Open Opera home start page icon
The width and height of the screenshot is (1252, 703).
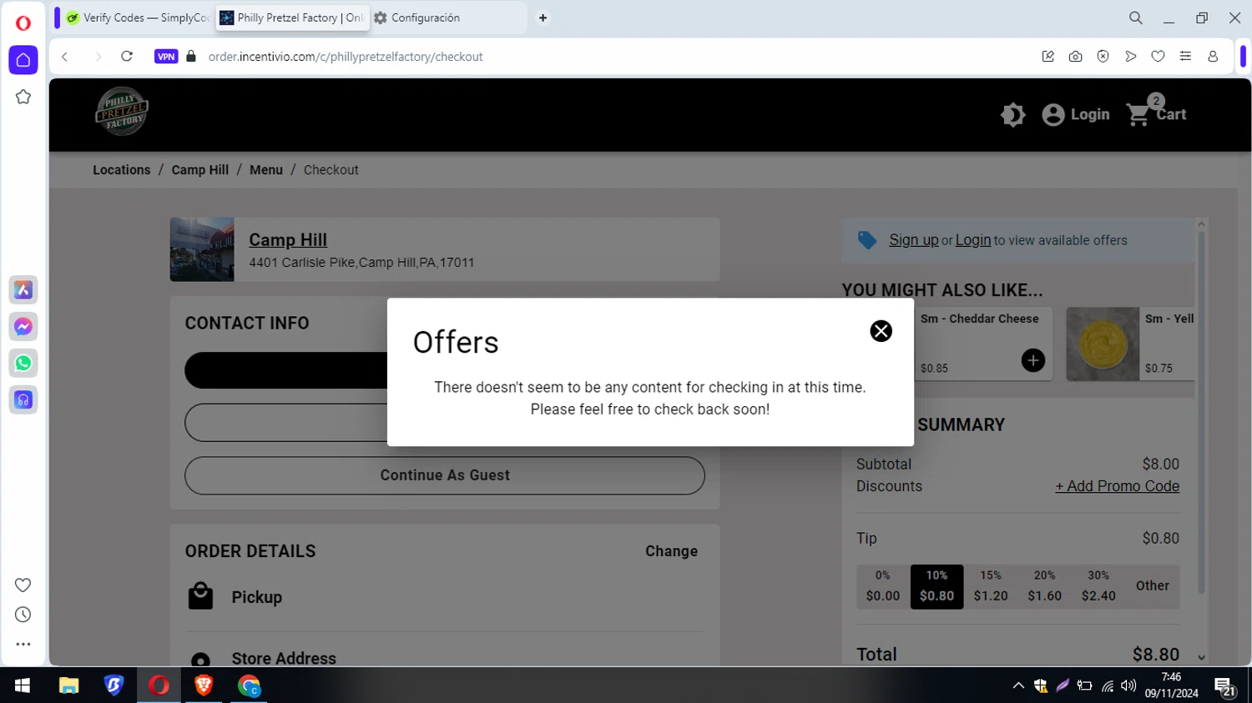tap(23, 60)
